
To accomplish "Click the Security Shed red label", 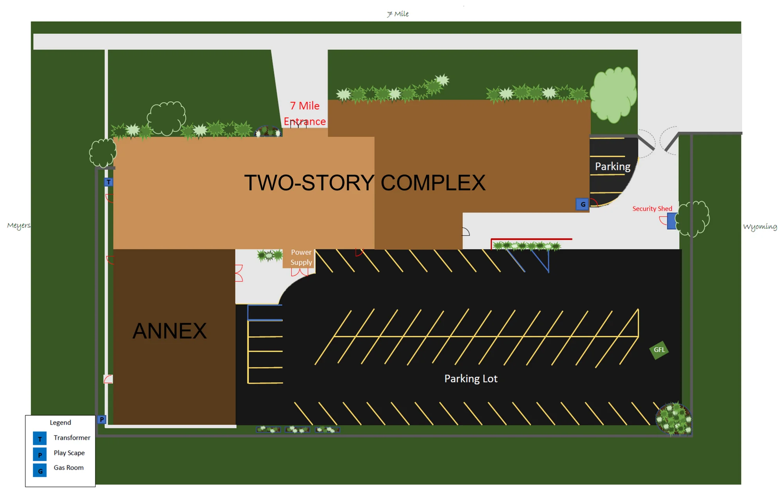I will coord(652,209).
